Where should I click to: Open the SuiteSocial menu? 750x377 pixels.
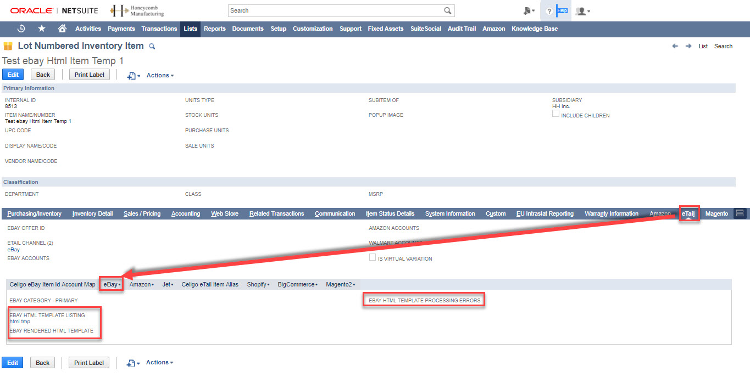tap(426, 29)
